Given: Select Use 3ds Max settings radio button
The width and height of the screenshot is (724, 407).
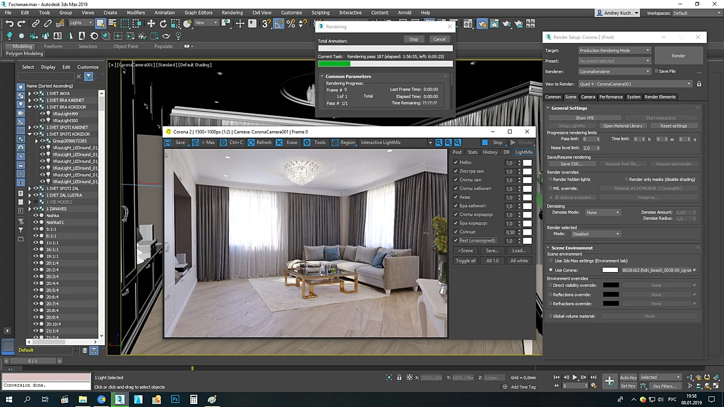Looking at the screenshot, I should pyautogui.click(x=551, y=261).
